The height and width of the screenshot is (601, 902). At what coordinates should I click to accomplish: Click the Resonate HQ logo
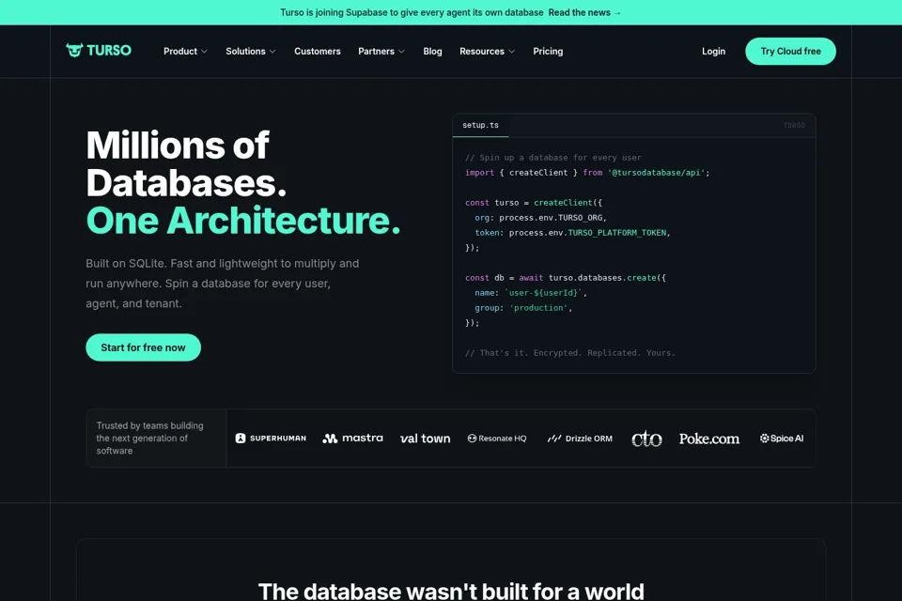click(496, 439)
